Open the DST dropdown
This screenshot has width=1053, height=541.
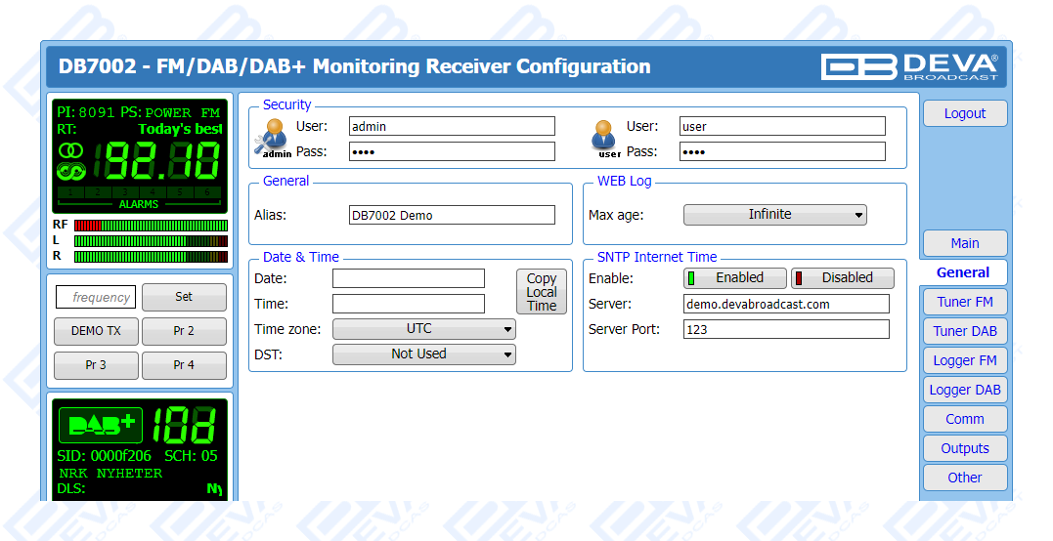(423, 354)
